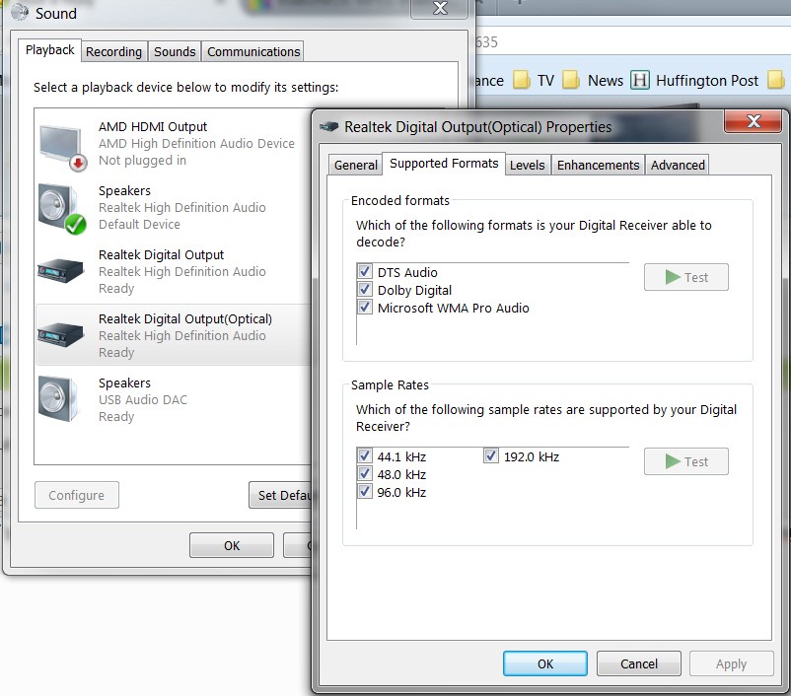Click the Set Default button
Screen dimensions: 791x696
click(280, 495)
